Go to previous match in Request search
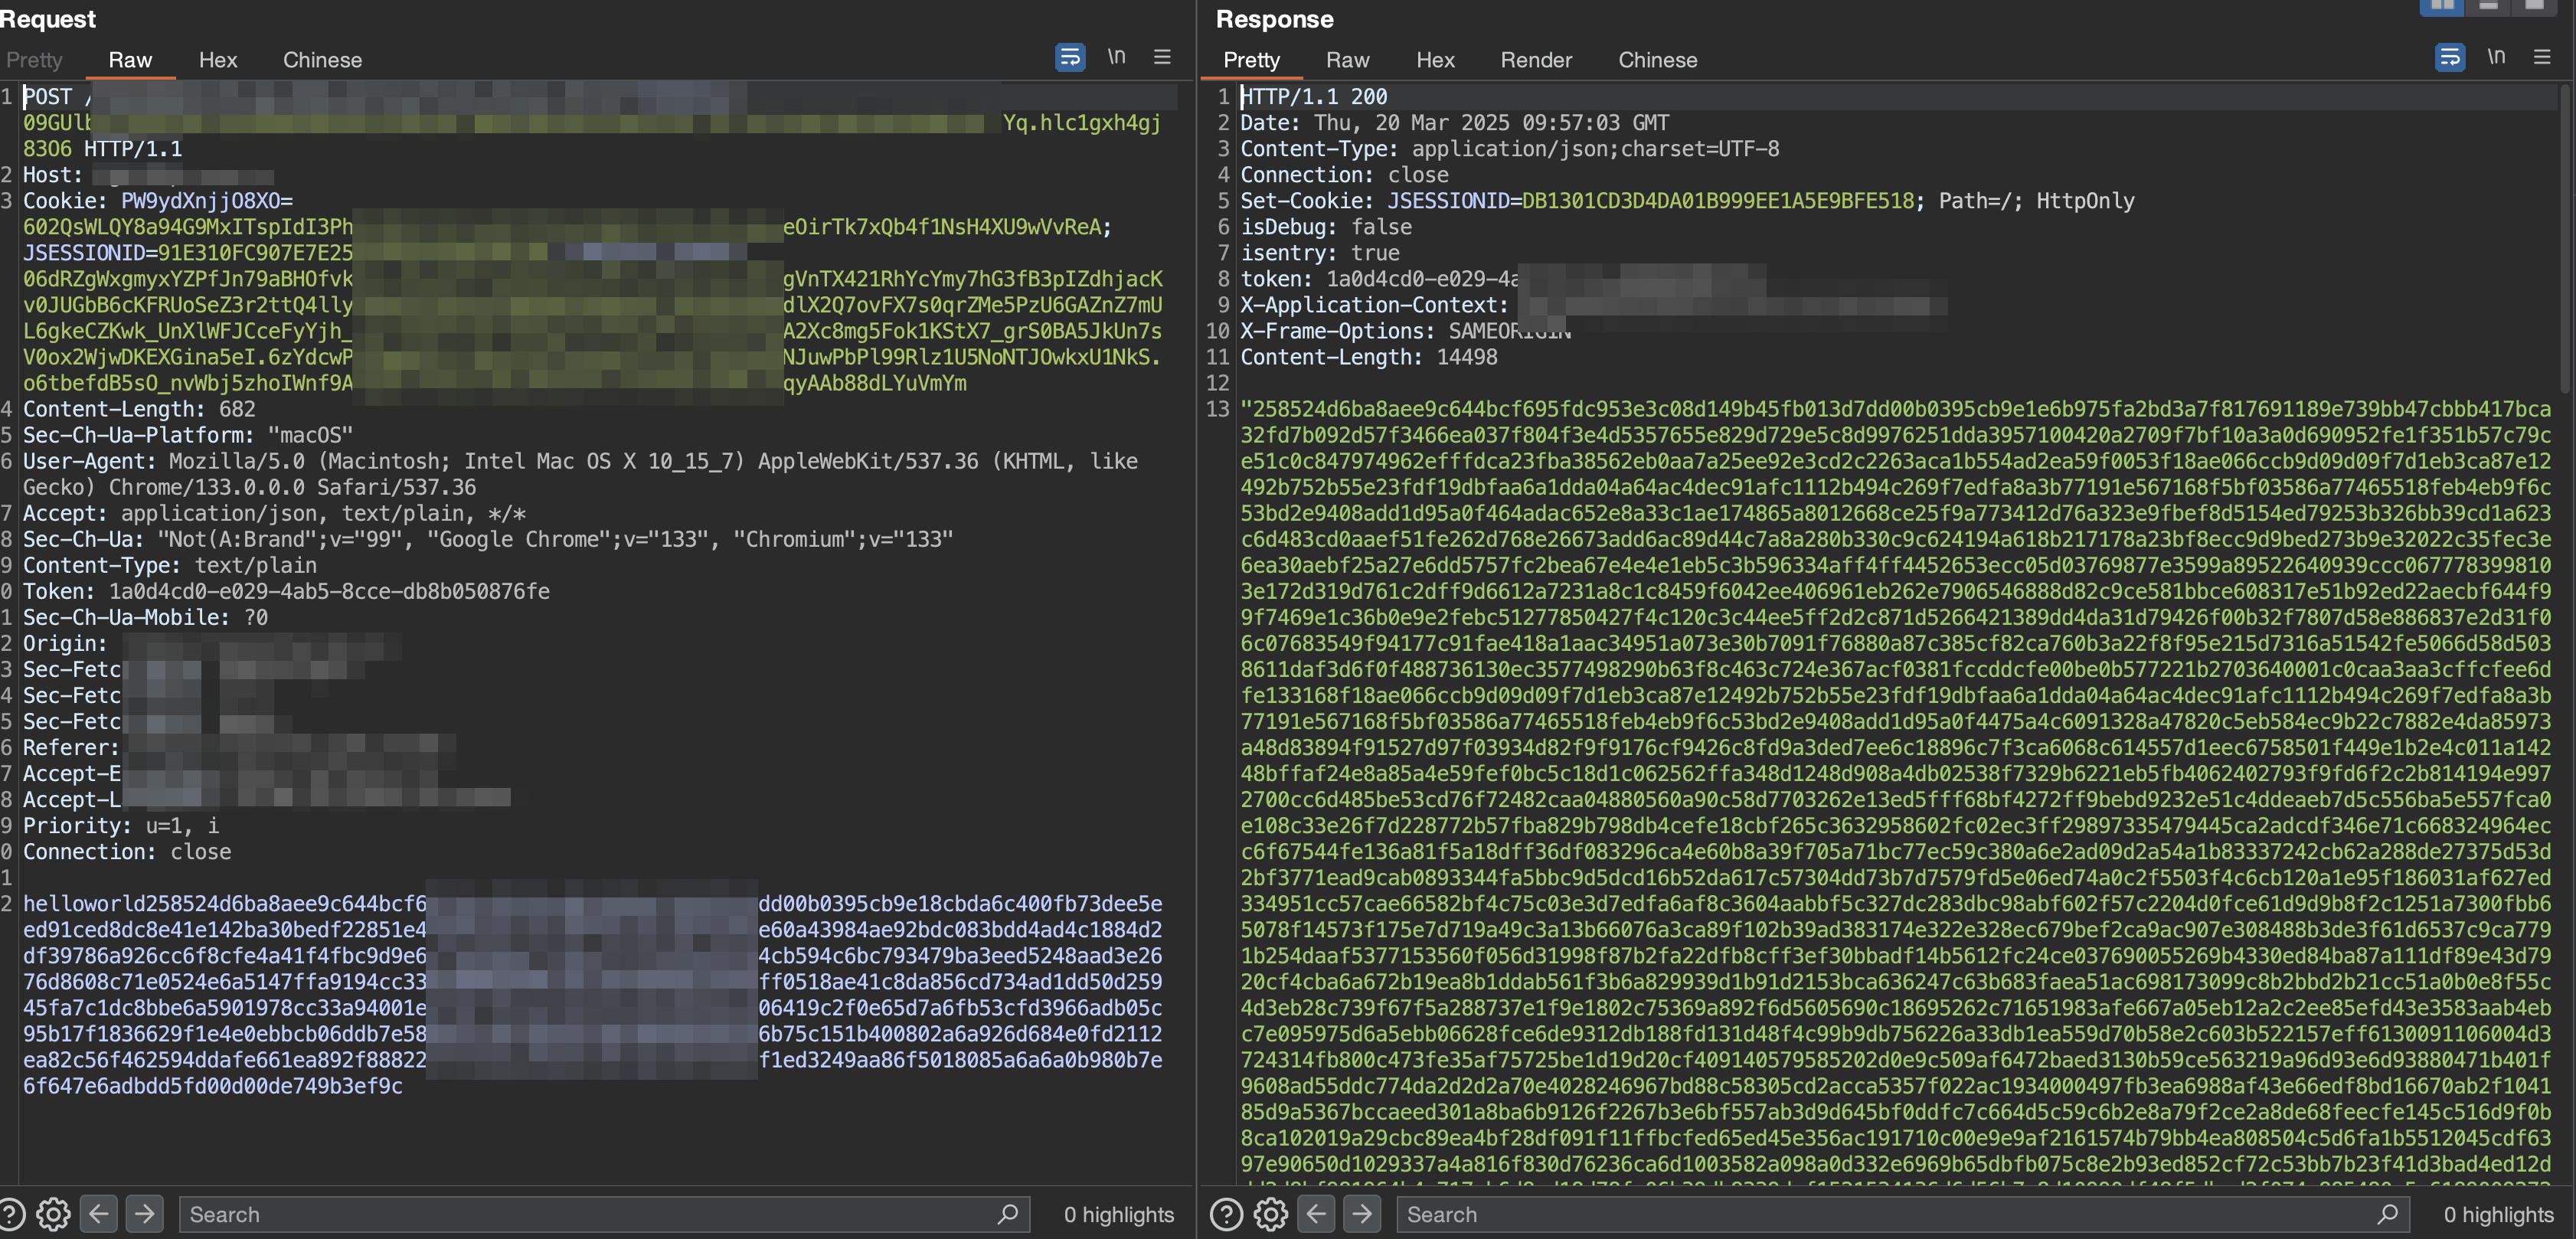The image size is (2576, 1239). [x=98, y=1214]
